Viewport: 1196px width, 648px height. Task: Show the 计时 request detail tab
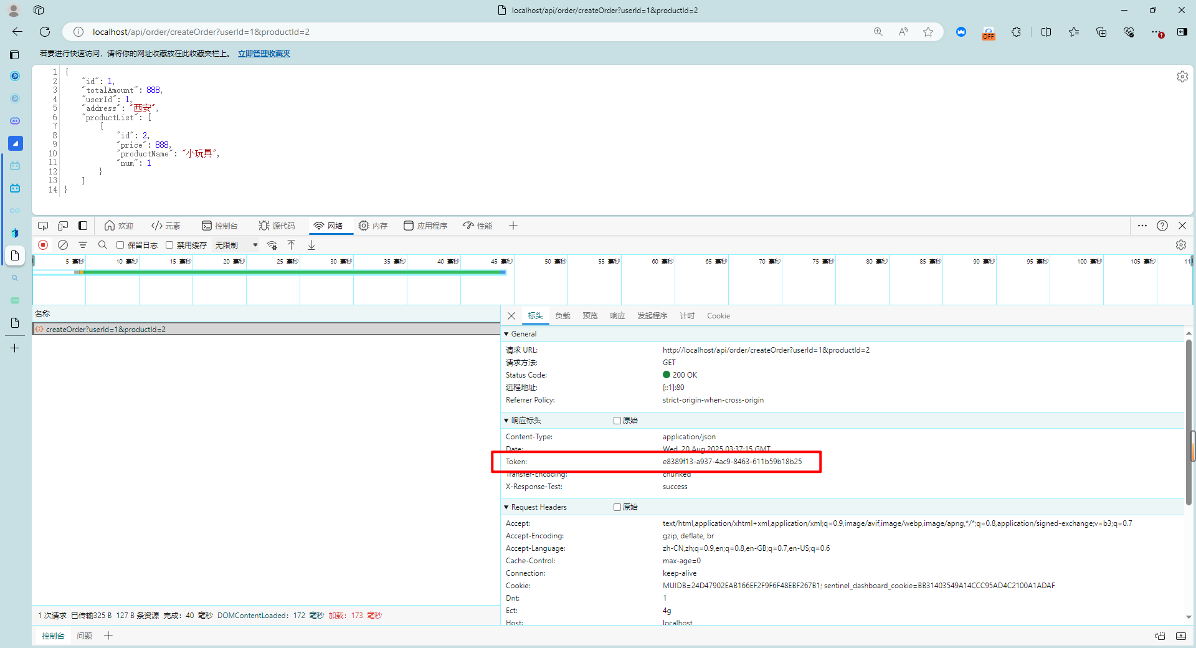click(687, 316)
